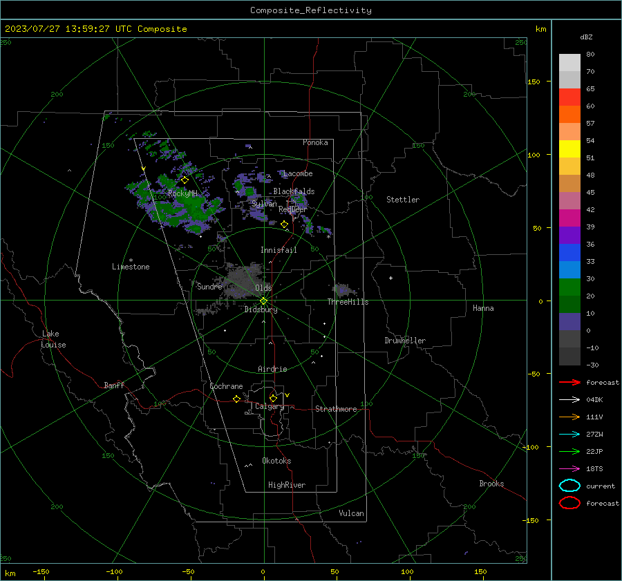Click the Hanna label

click(x=483, y=308)
